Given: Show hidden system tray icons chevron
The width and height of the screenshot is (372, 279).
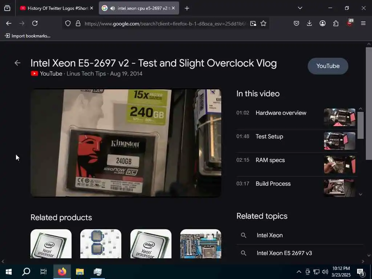Looking at the screenshot, I should click(x=299, y=272).
